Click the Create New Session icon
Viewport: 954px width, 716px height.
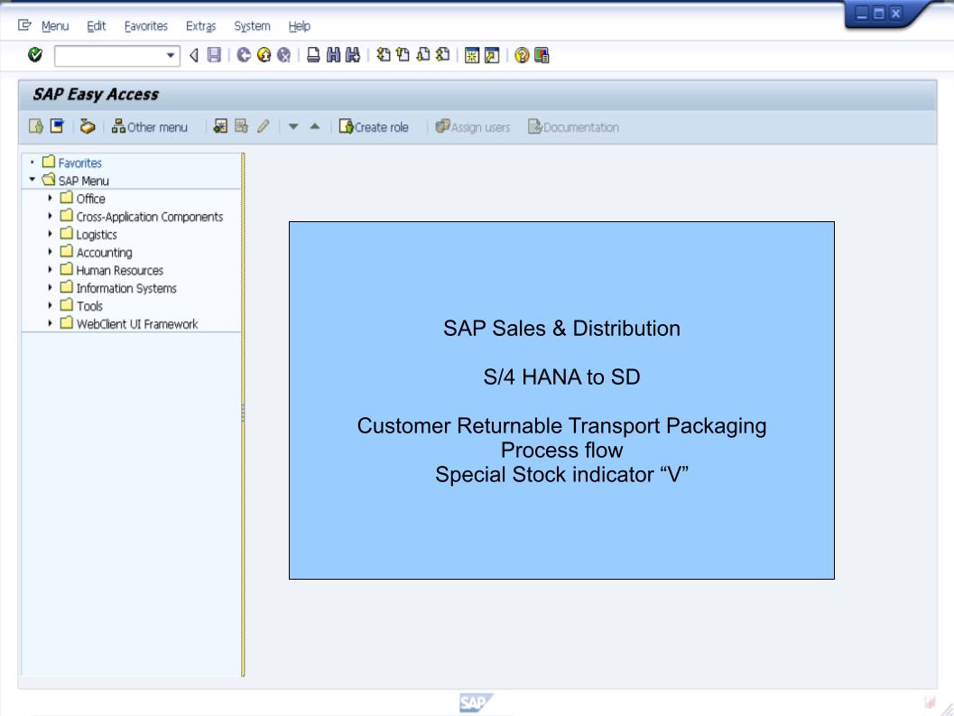(x=471, y=55)
